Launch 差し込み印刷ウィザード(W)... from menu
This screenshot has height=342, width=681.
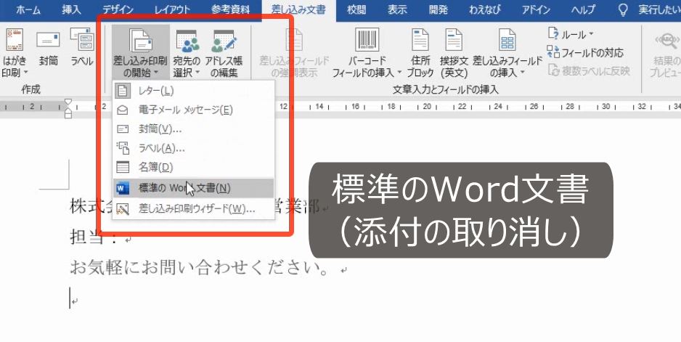pyautogui.click(x=193, y=209)
